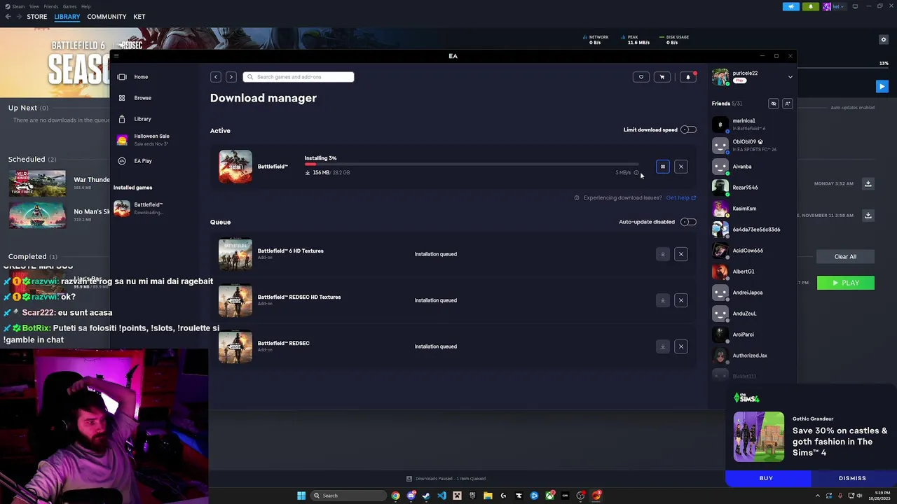Dismiss the Sims 4 promo
Image resolution: width=897 pixels, height=504 pixels.
(853, 478)
